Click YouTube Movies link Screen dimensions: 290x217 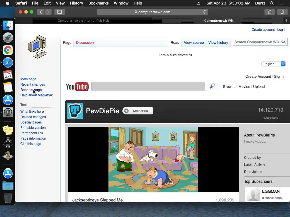click(244, 86)
